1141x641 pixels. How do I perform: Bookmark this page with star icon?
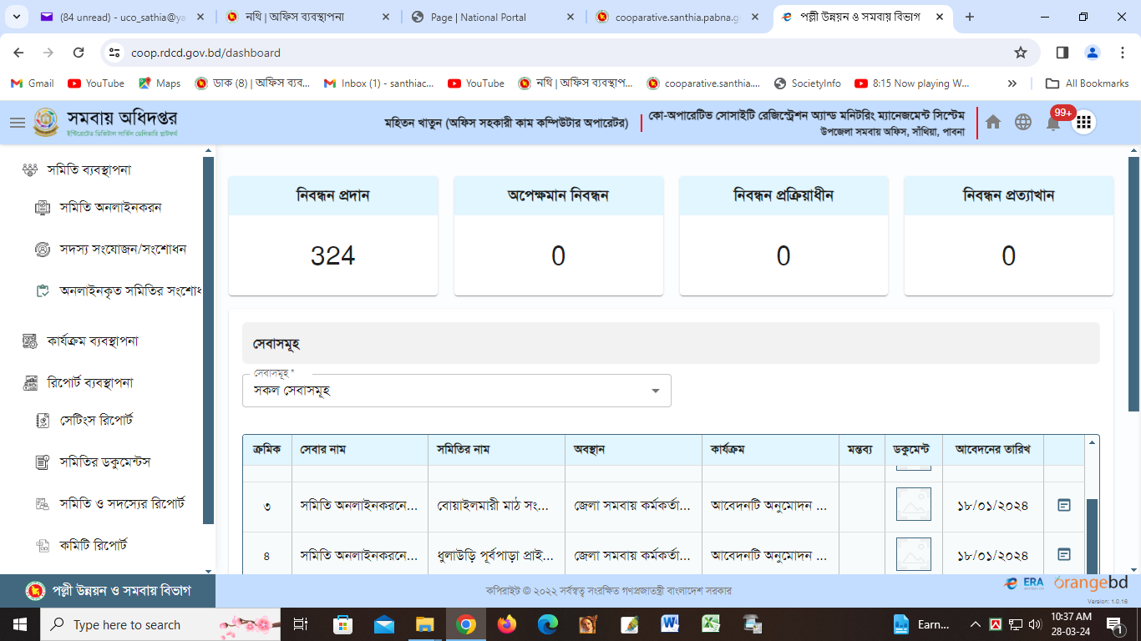(1021, 53)
